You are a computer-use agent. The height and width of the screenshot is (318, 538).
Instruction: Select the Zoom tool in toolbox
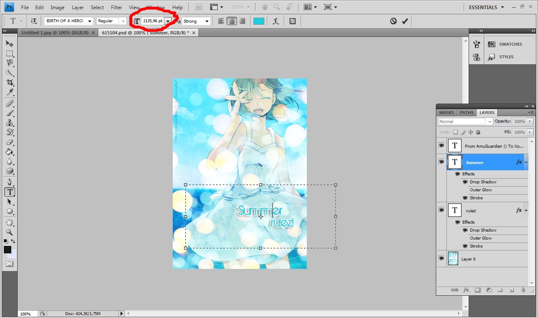(10, 232)
